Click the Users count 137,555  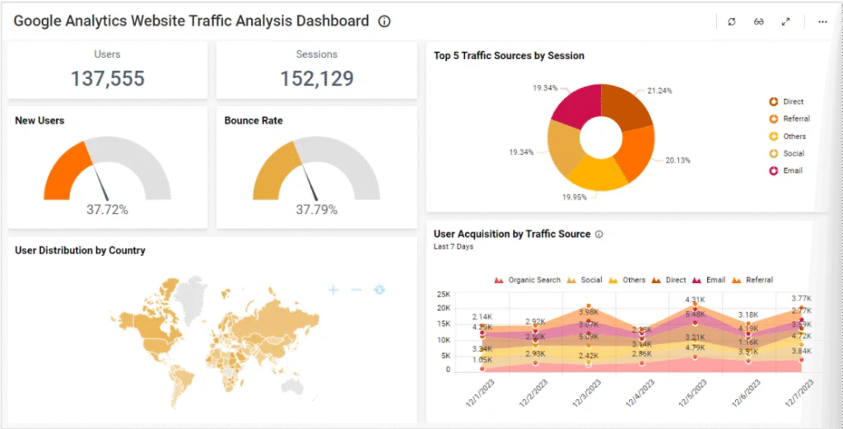[108, 78]
